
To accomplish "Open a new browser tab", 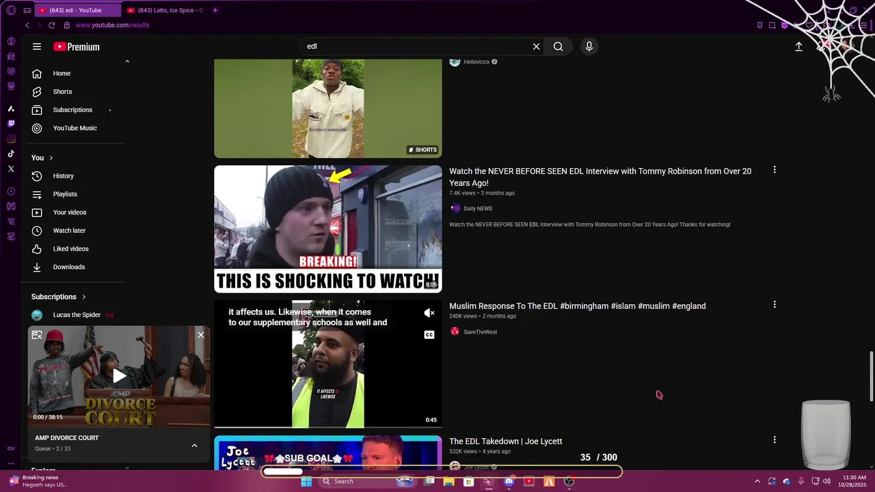I will pos(215,10).
